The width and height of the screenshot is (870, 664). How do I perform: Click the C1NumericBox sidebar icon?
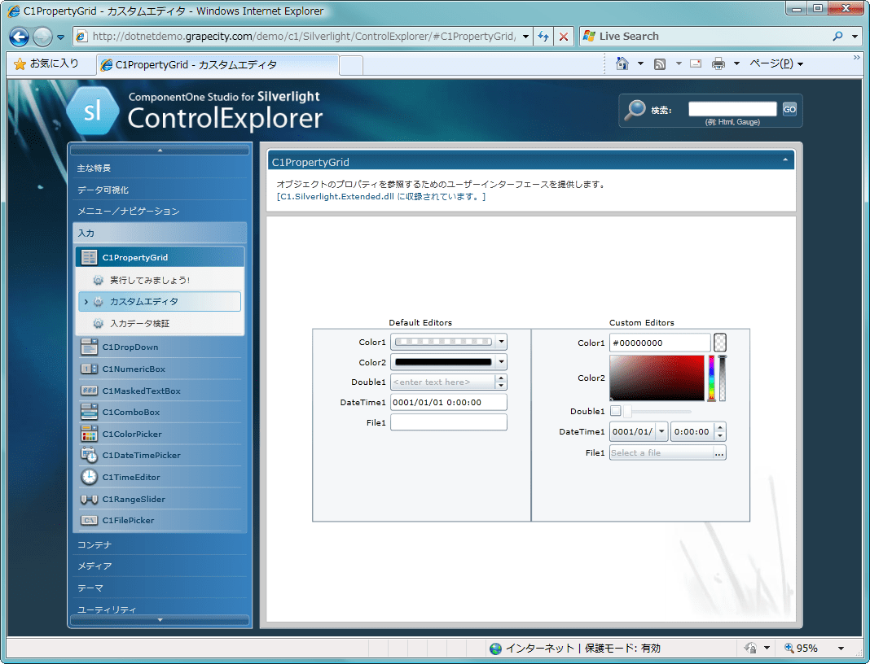90,369
